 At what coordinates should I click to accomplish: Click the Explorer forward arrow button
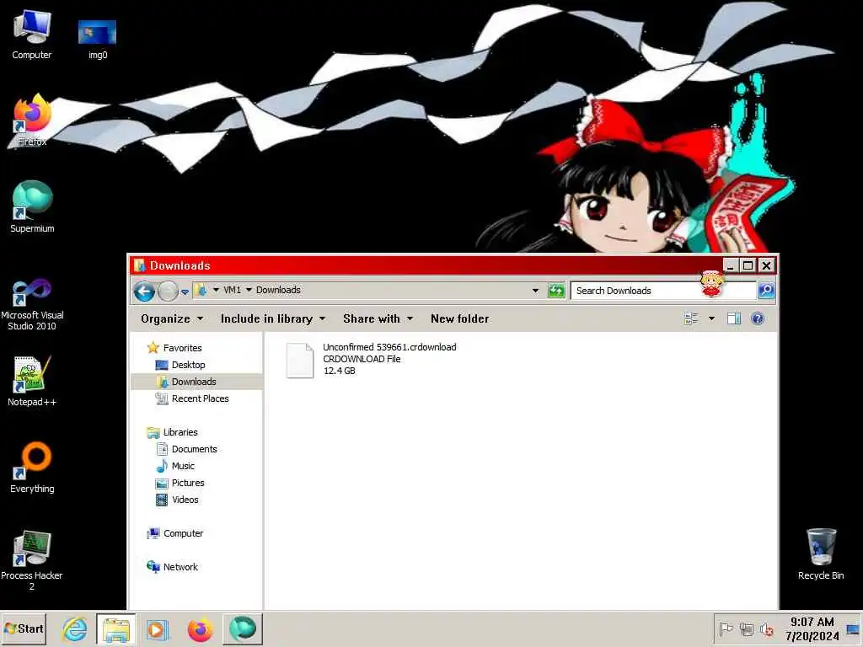tap(168, 291)
